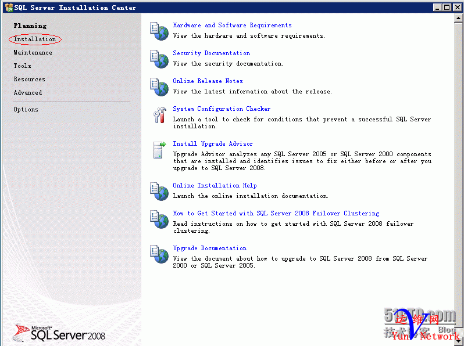This screenshot has height=346, width=464.
Task: Open the Maintenance category
Action: coord(33,53)
